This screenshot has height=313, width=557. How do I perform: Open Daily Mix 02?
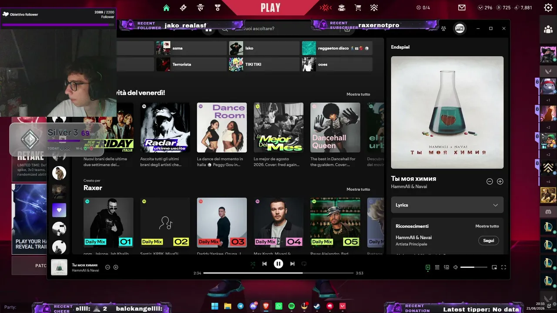click(165, 223)
